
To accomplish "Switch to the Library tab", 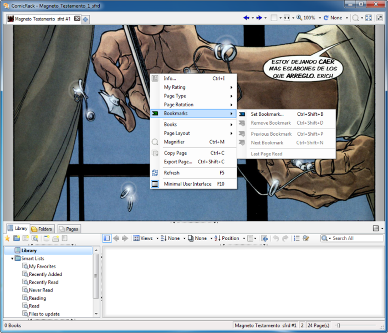I will (x=17, y=228).
